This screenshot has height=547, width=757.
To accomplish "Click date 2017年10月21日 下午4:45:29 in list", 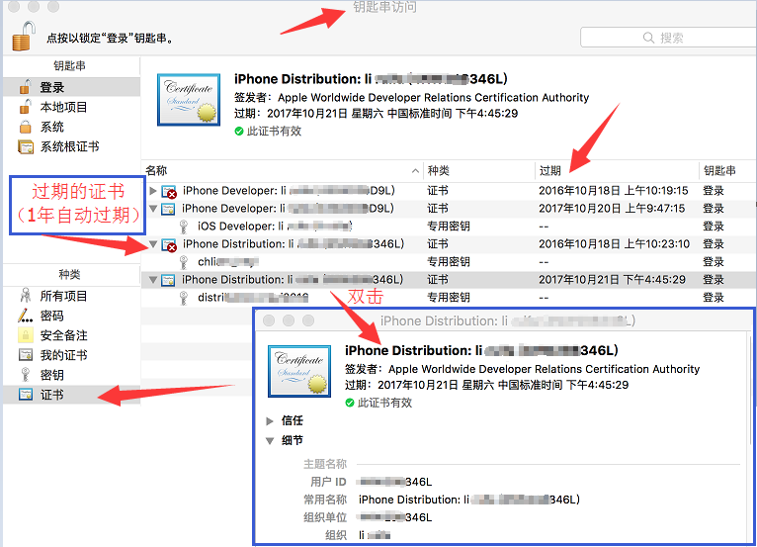I will [x=612, y=279].
